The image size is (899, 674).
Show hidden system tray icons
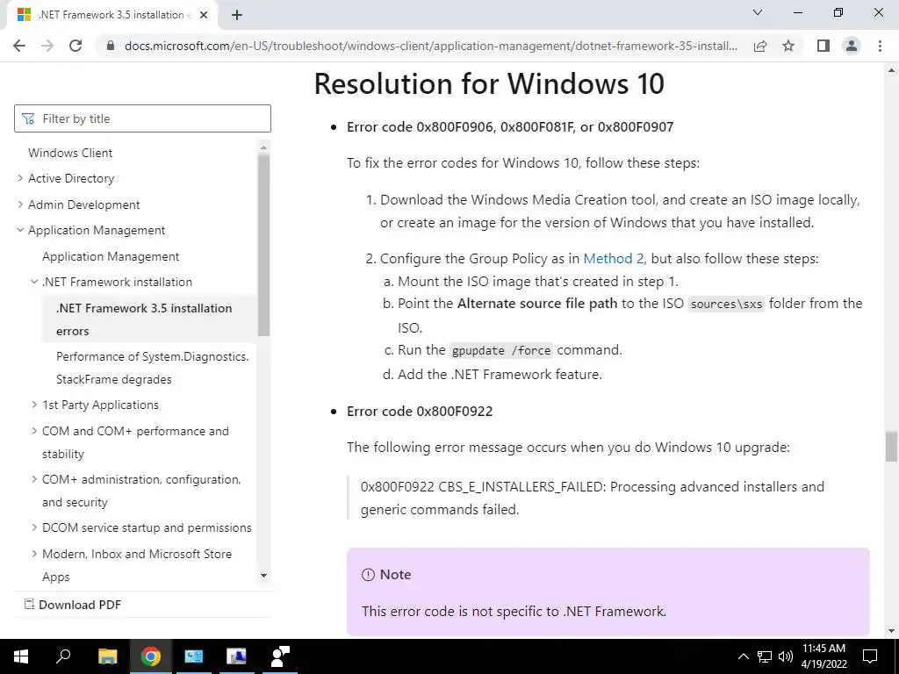coord(743,656)
